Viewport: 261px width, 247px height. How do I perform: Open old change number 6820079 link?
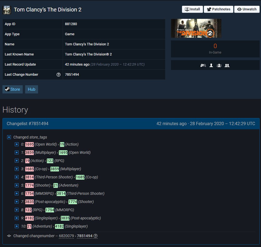(x=66, y=236)
